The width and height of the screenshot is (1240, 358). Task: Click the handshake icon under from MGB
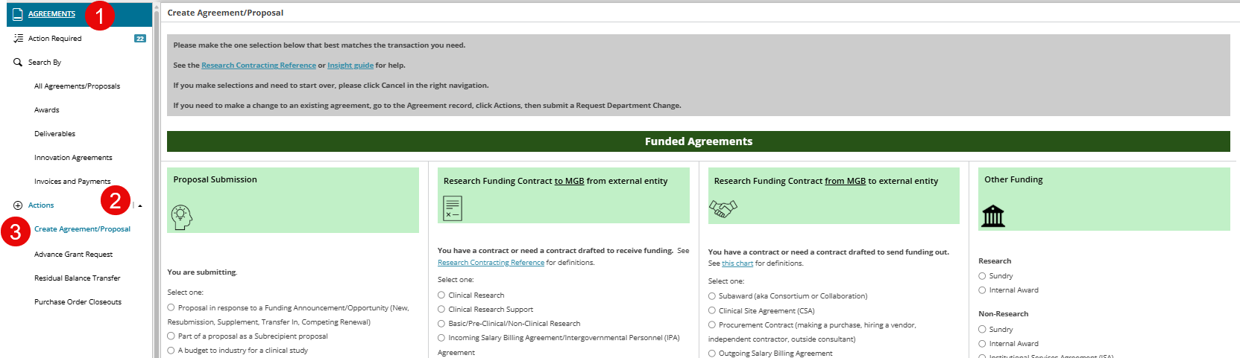click(x=723, y=208)
